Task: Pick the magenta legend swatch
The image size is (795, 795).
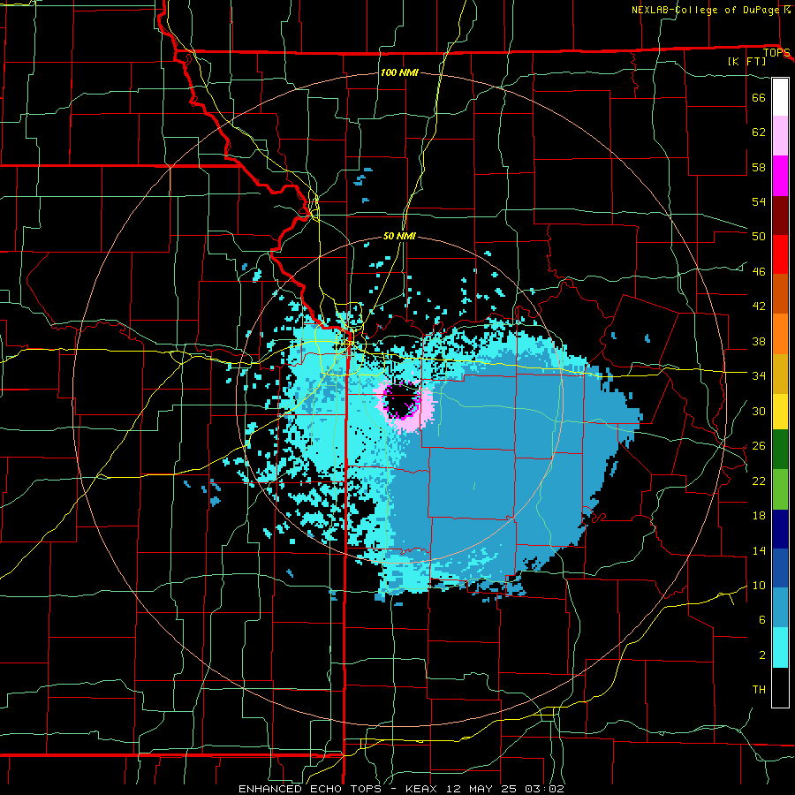Action: click(x=780, y=176)
